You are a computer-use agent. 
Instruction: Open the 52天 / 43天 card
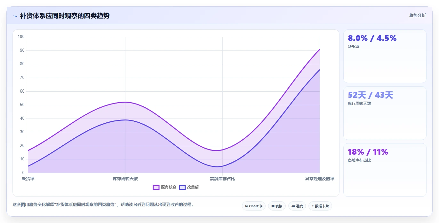coord(385,113)
